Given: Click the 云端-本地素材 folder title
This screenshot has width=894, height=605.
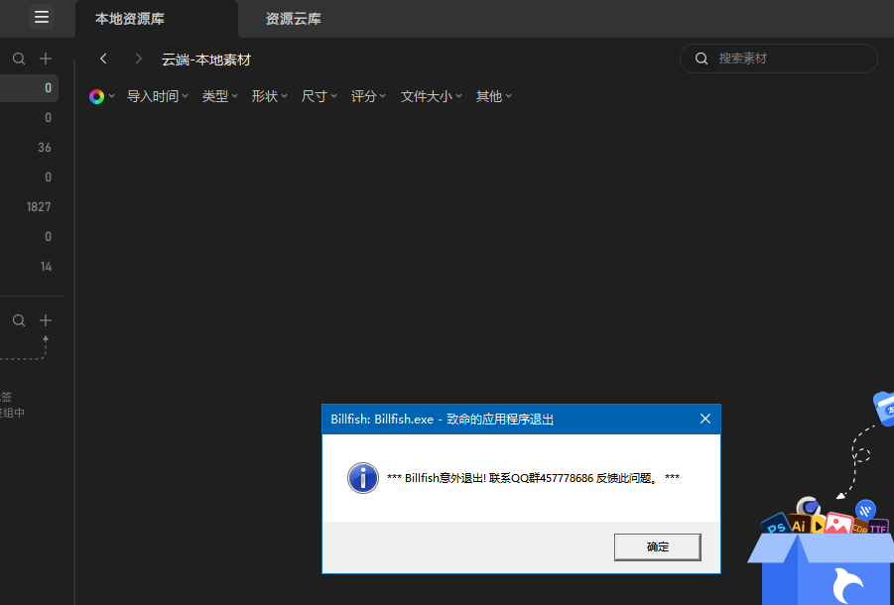Looking at the screenshot, I should pyautogui.click(x=206, y=60).
